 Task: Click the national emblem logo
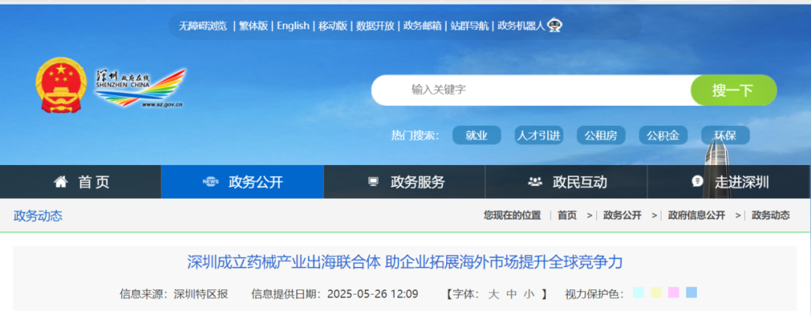[x=61, y=85]
